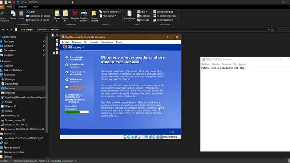Switch to the Vista ribbon tab

click(35, 7)
